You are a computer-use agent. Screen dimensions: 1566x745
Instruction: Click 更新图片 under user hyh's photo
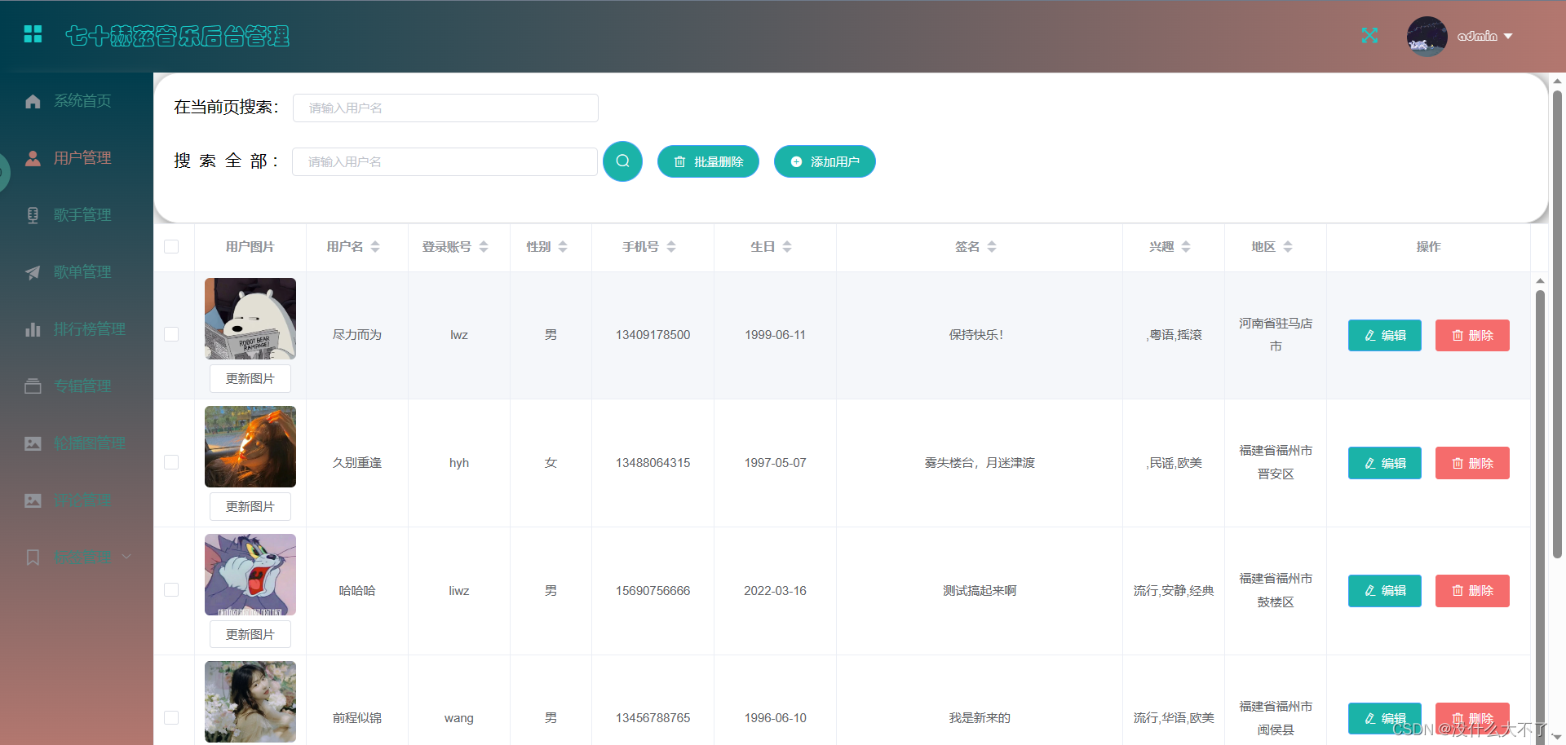(250, 506)
